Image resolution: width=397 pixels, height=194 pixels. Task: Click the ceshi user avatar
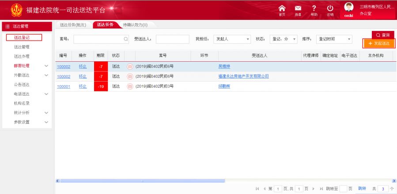[x=348, y=7]
